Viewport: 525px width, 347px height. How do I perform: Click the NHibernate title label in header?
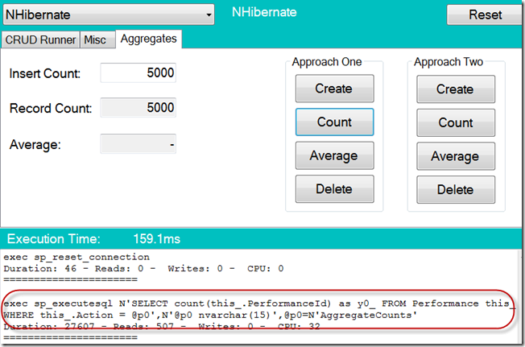click(x=264, y=12)
